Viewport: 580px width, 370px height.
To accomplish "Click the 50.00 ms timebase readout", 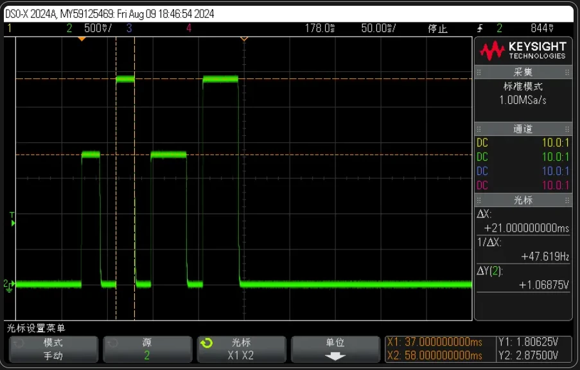I will (x=378, y=28).
